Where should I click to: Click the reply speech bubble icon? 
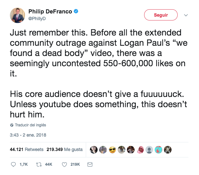(x=13, y=164)
